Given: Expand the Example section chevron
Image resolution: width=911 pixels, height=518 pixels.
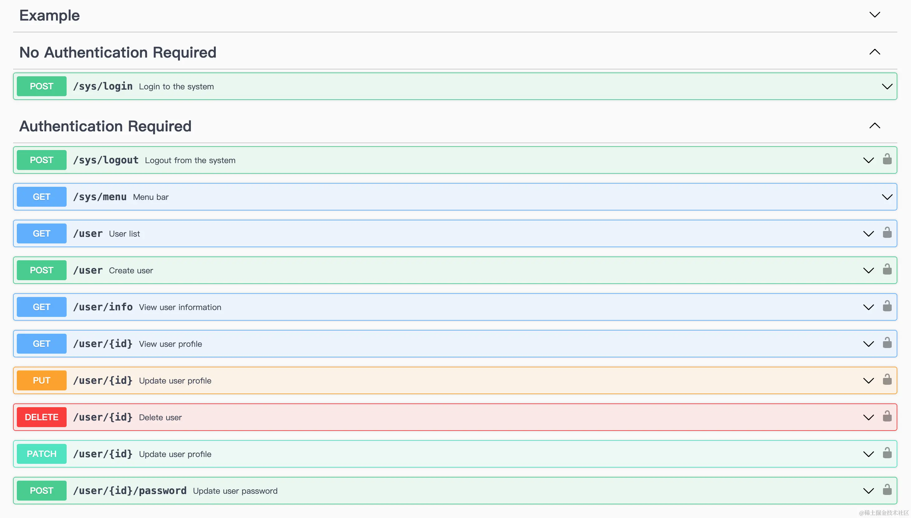Looking at the screenshot, I should [x=874, y=15].
